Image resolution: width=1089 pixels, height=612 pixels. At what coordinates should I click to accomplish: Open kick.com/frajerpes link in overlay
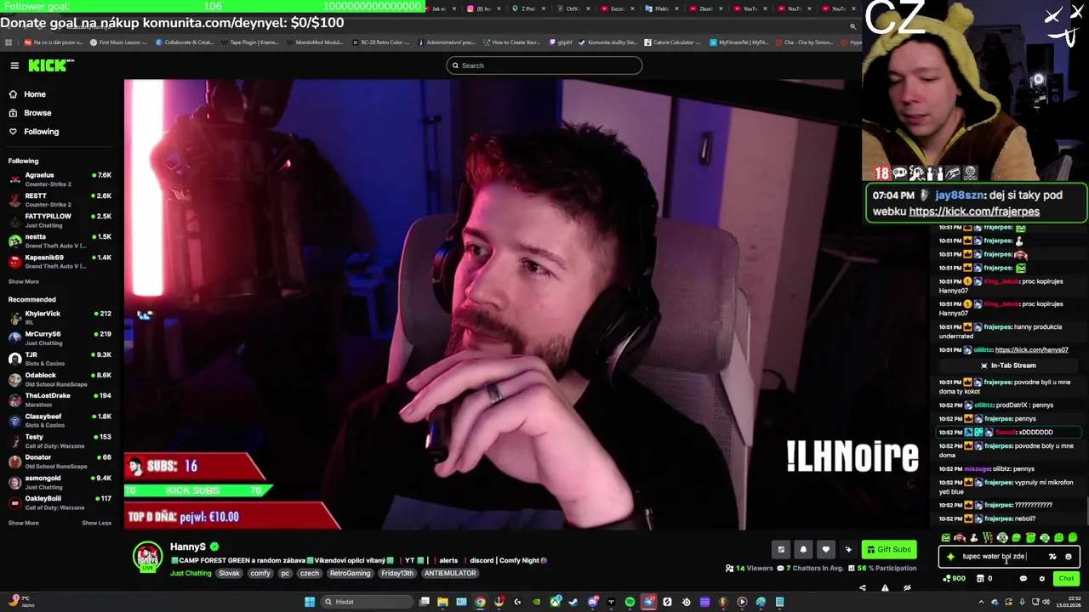click(x=974, y=212)
